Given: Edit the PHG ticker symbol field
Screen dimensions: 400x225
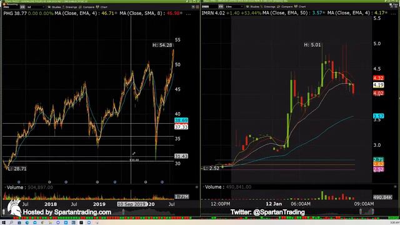Looking at the screenshot, I should pyautogui.click(x=11, y=7).
